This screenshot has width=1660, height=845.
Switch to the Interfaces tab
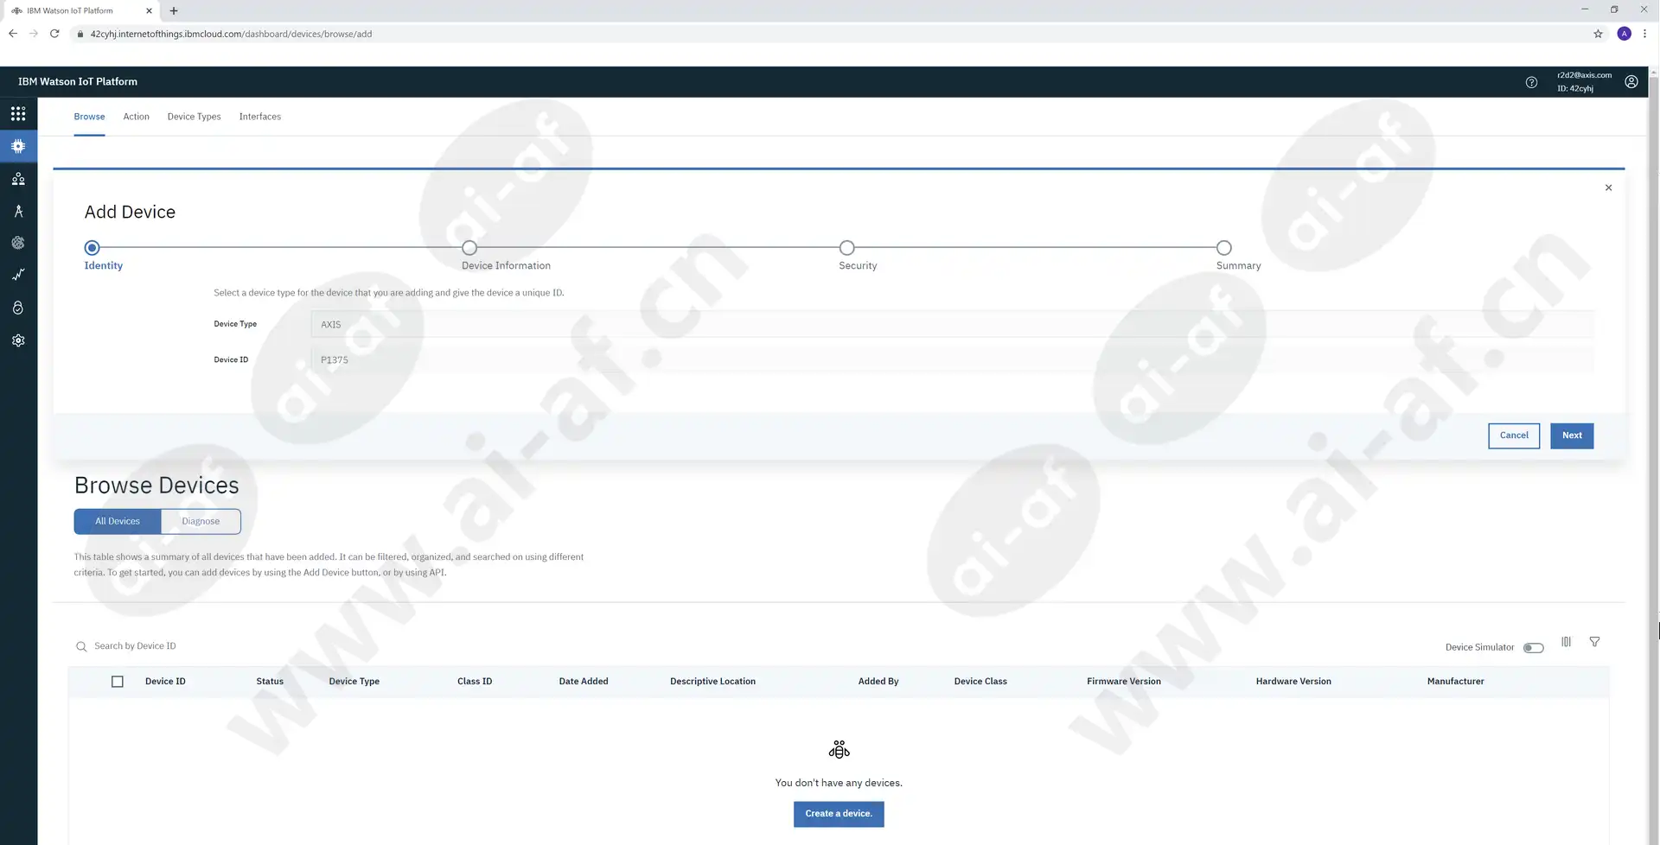(259, 117)
